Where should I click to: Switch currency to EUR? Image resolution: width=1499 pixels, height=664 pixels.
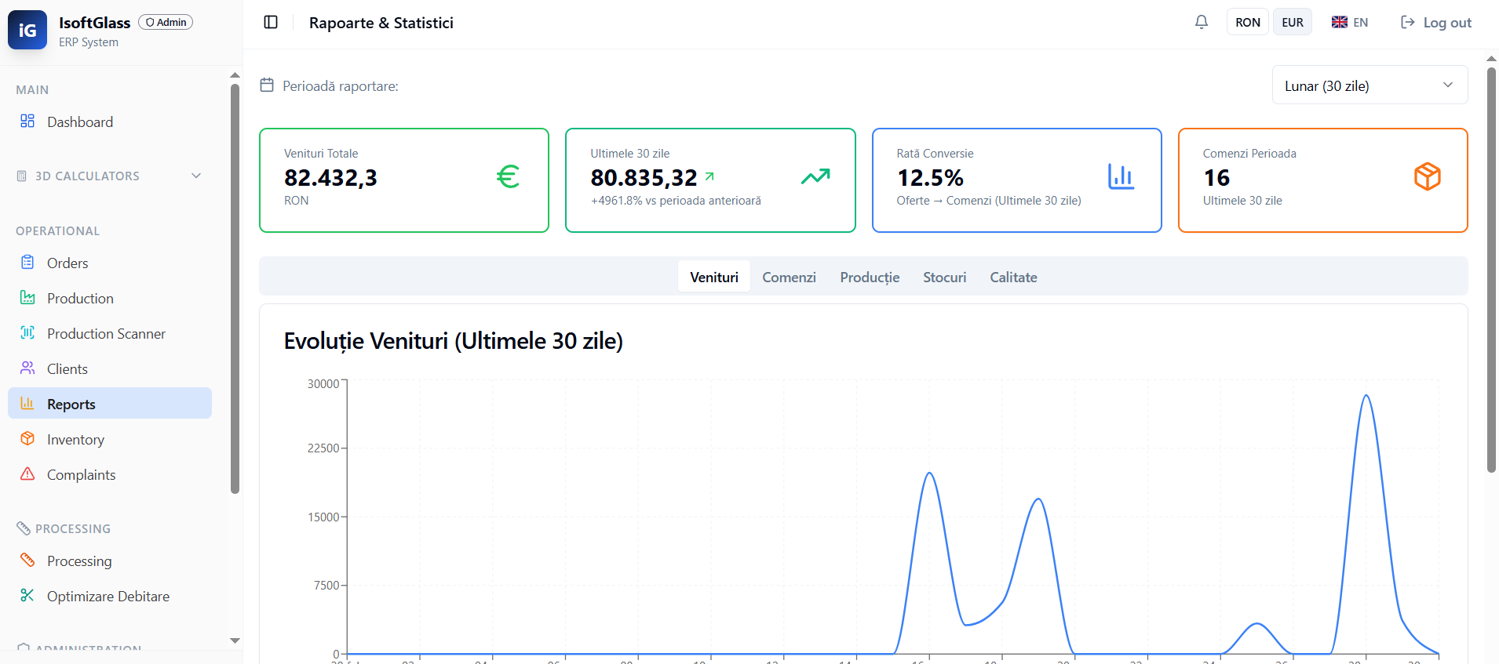pyautogui.click(x=1292, y=22)
